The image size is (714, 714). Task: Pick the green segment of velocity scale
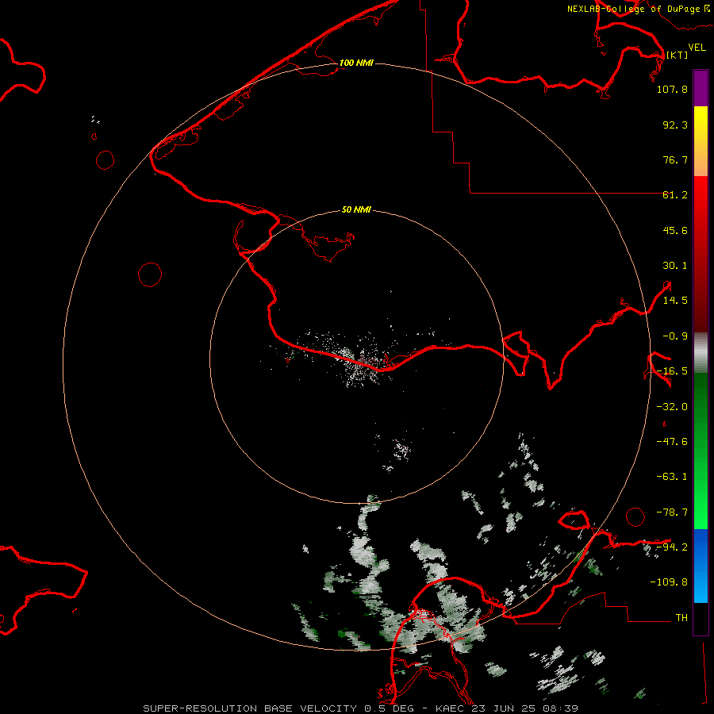coord(701,451)
